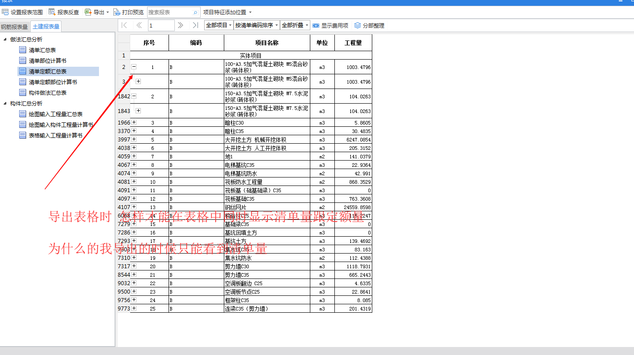Screen dimensions: 634x355
Task: Expand the 空调板翻边 C25 row
Action: pyautogui.click(x=134, y=283)
